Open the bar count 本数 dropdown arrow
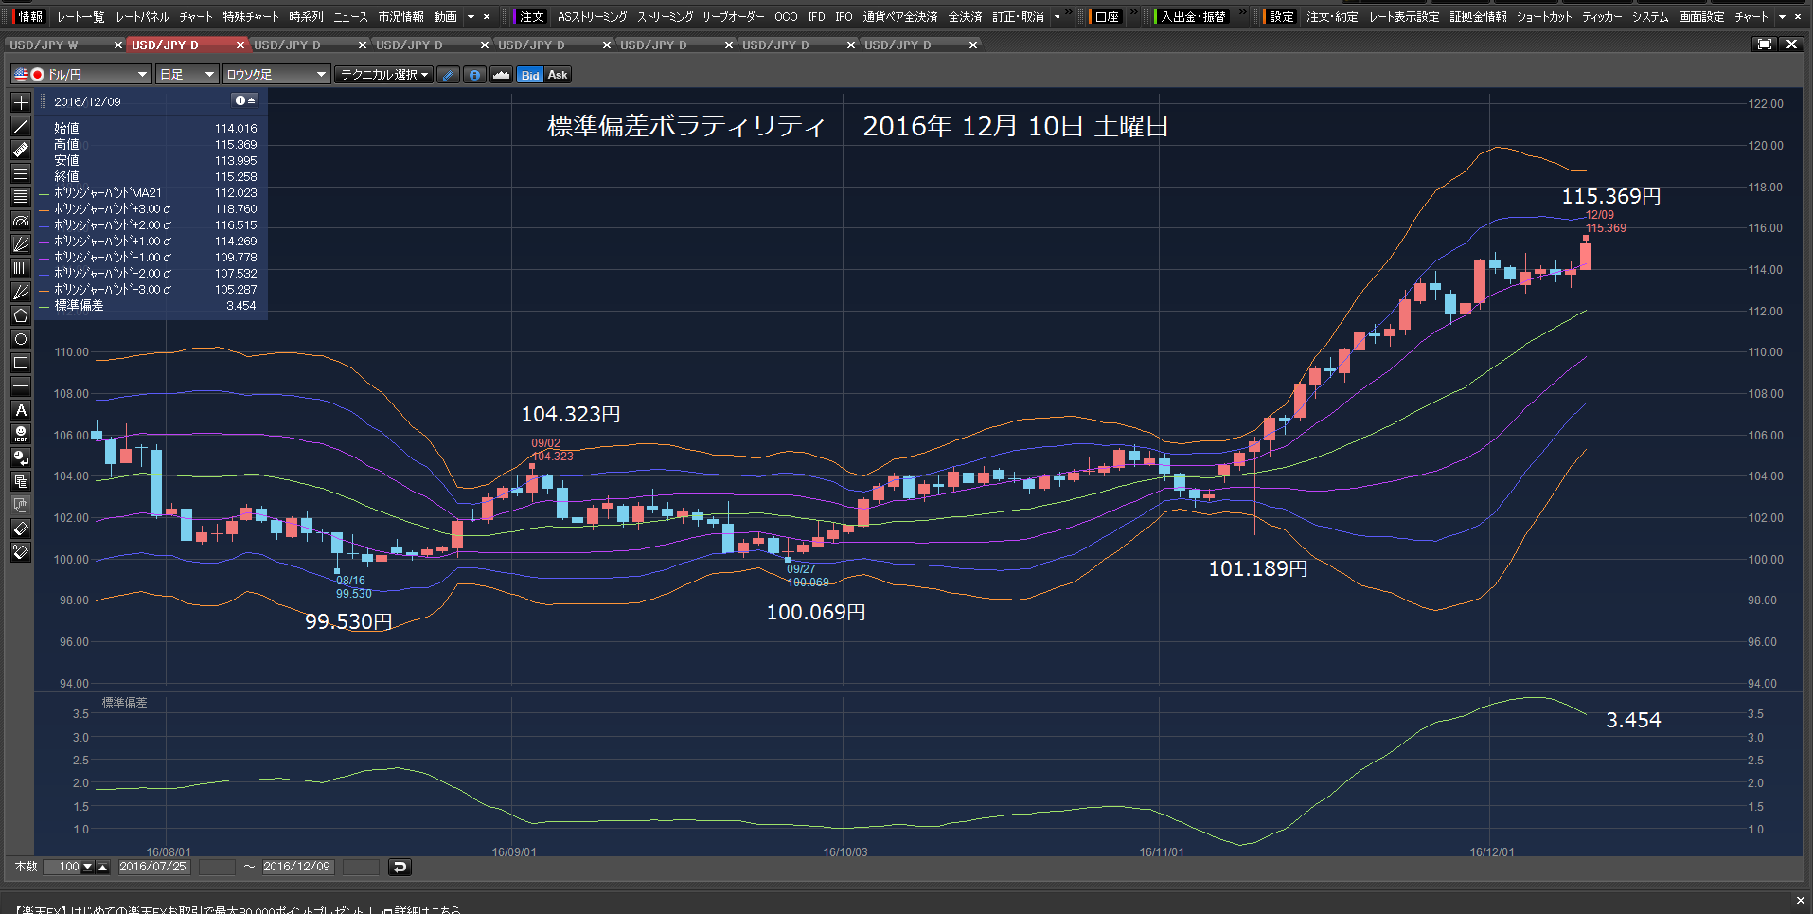The width and height of the screenshot is (1813, 914). 88,867
